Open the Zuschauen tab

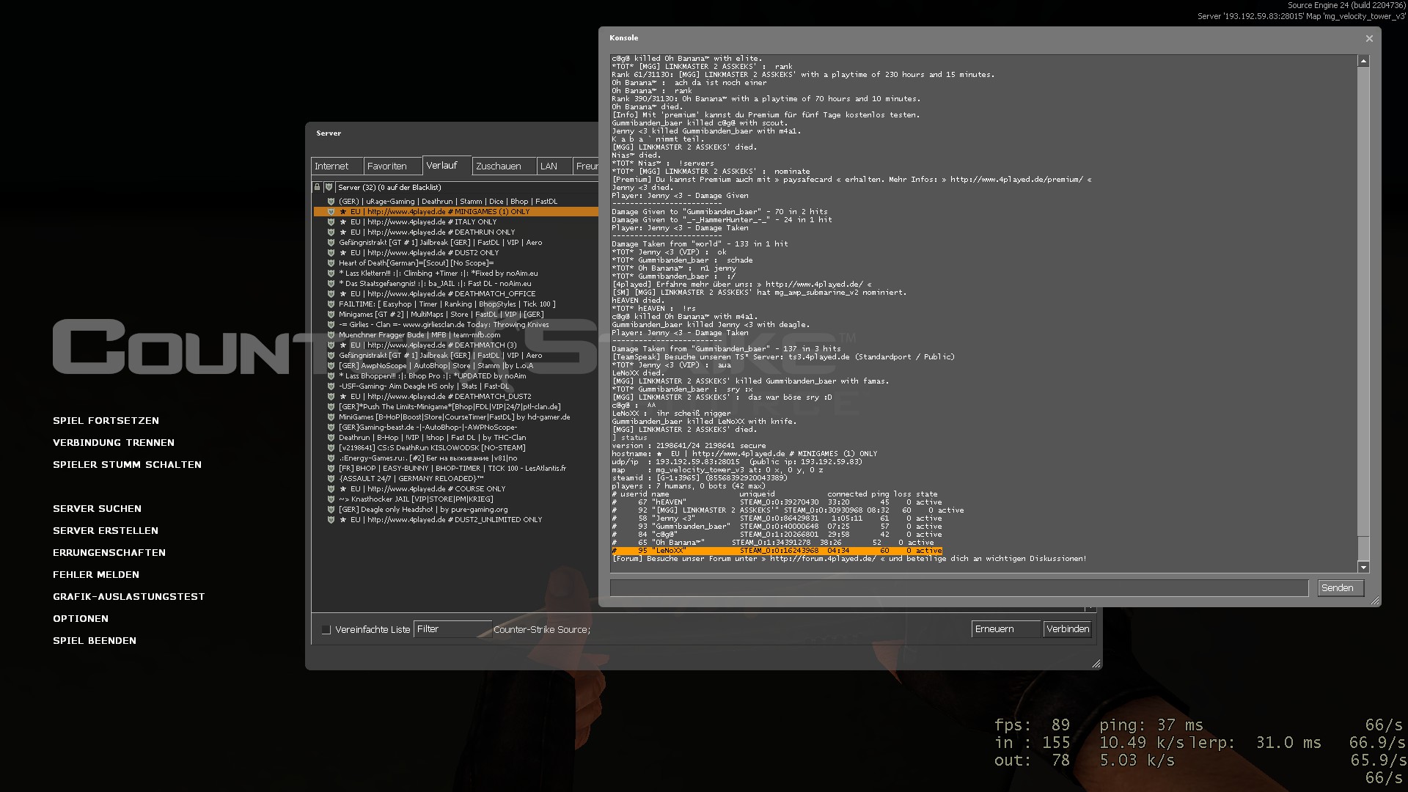point(504,166)
